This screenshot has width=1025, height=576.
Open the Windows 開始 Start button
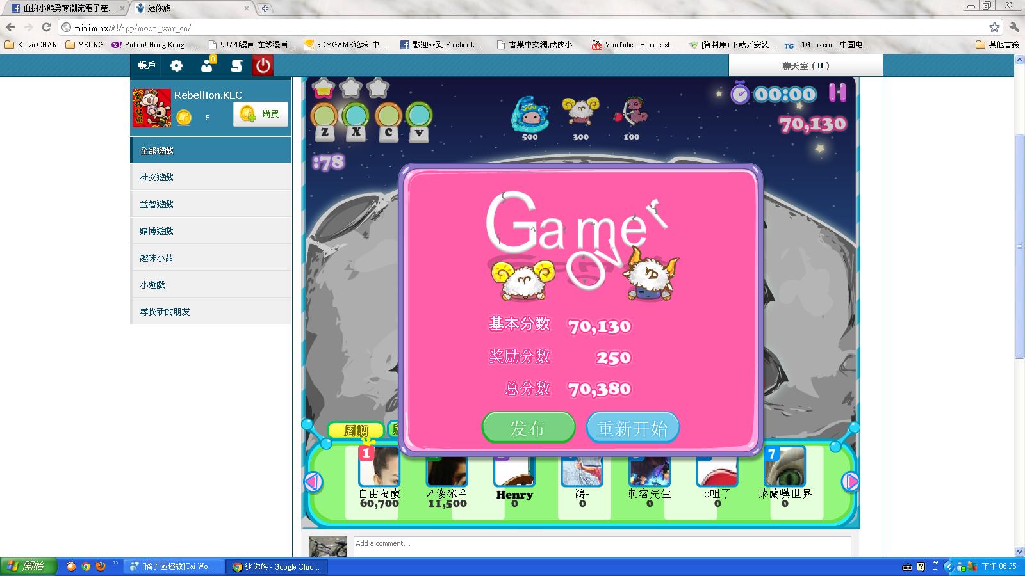pos(28,566)
